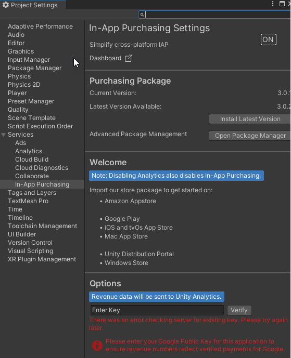Click Open Package Manager button
The height and width of the screenshot is (358, 291).
250,136
